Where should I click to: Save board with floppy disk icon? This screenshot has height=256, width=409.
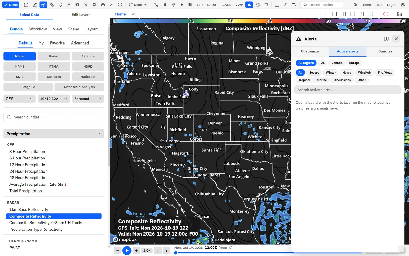point(400,14)
